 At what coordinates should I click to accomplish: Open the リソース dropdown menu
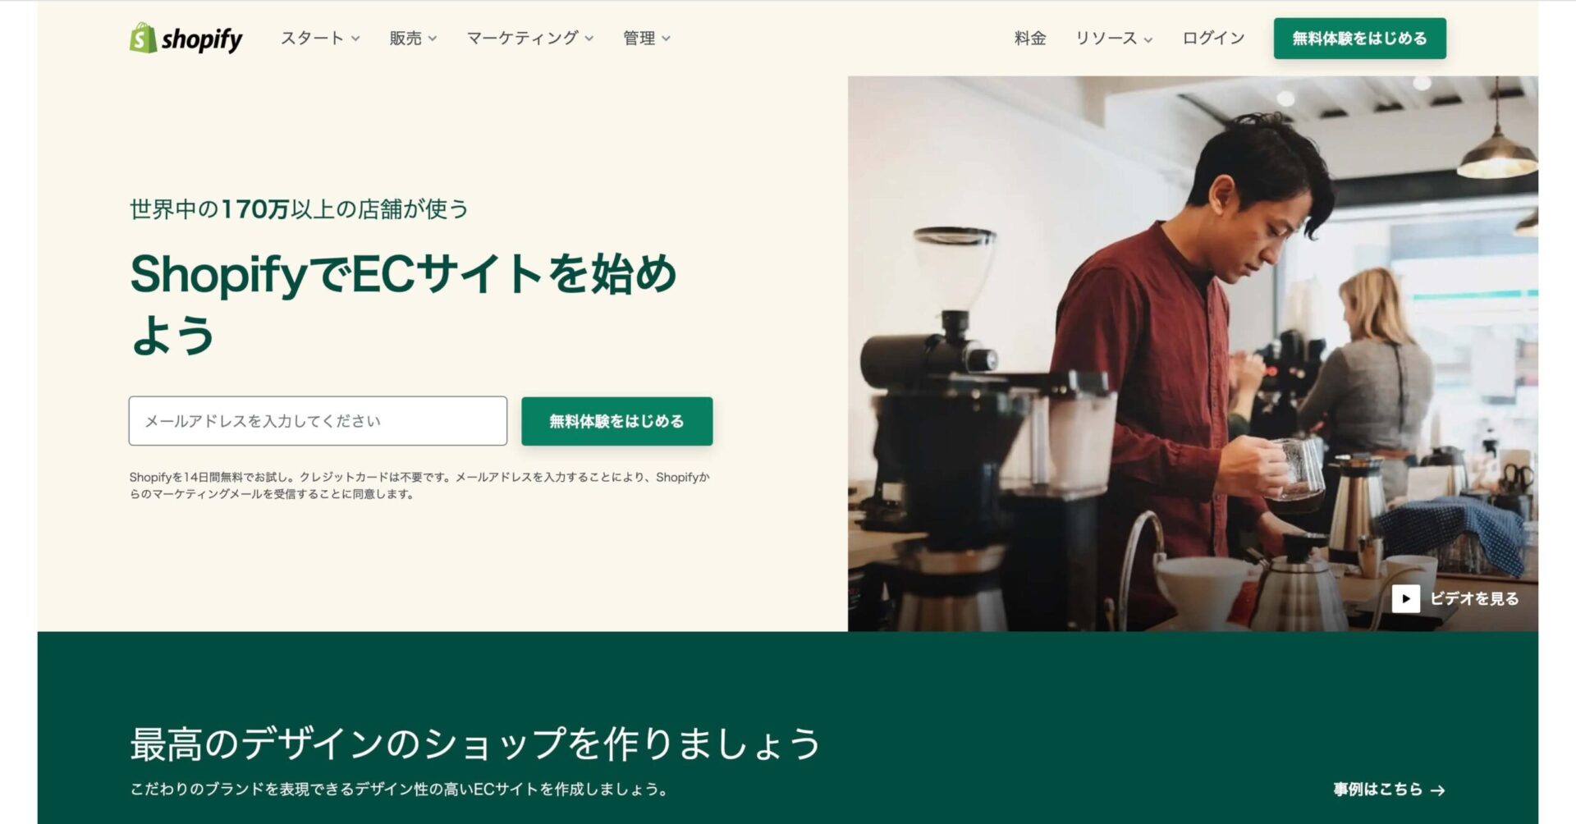point(1114,38)
